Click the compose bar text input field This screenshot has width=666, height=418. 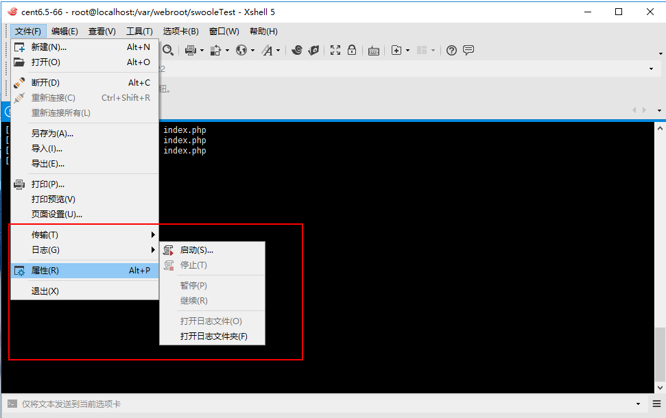[326, 404]
